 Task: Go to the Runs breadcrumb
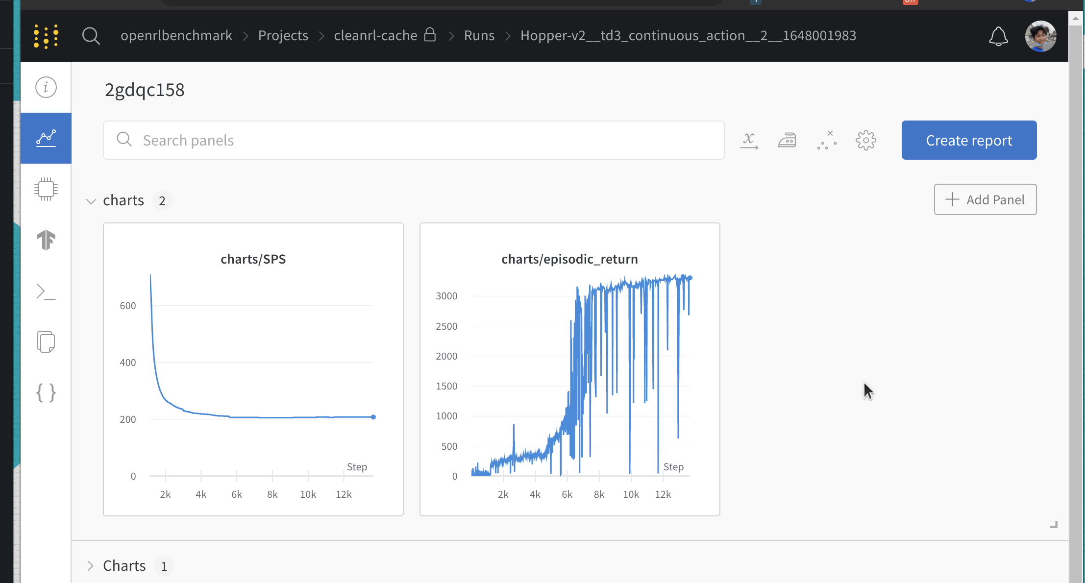point(479,36)
